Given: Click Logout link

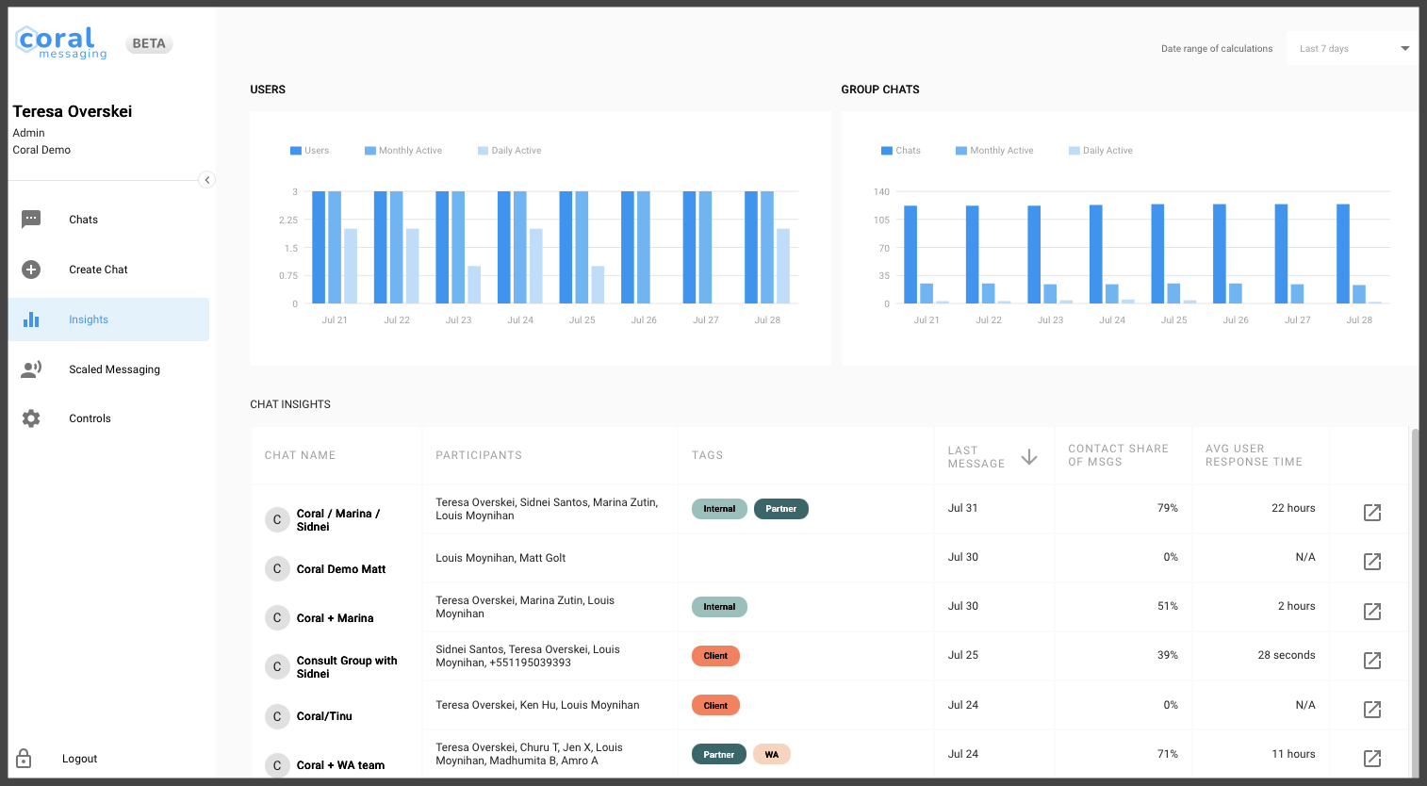Looking at the screenshot, I should pyautogui.click(x=80, y=759).
